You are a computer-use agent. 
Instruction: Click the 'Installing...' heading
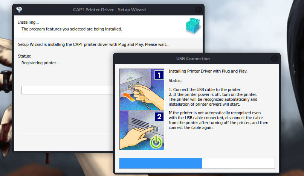(28, 22)
